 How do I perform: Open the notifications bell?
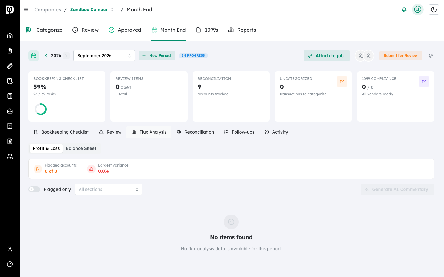point(404,10)
